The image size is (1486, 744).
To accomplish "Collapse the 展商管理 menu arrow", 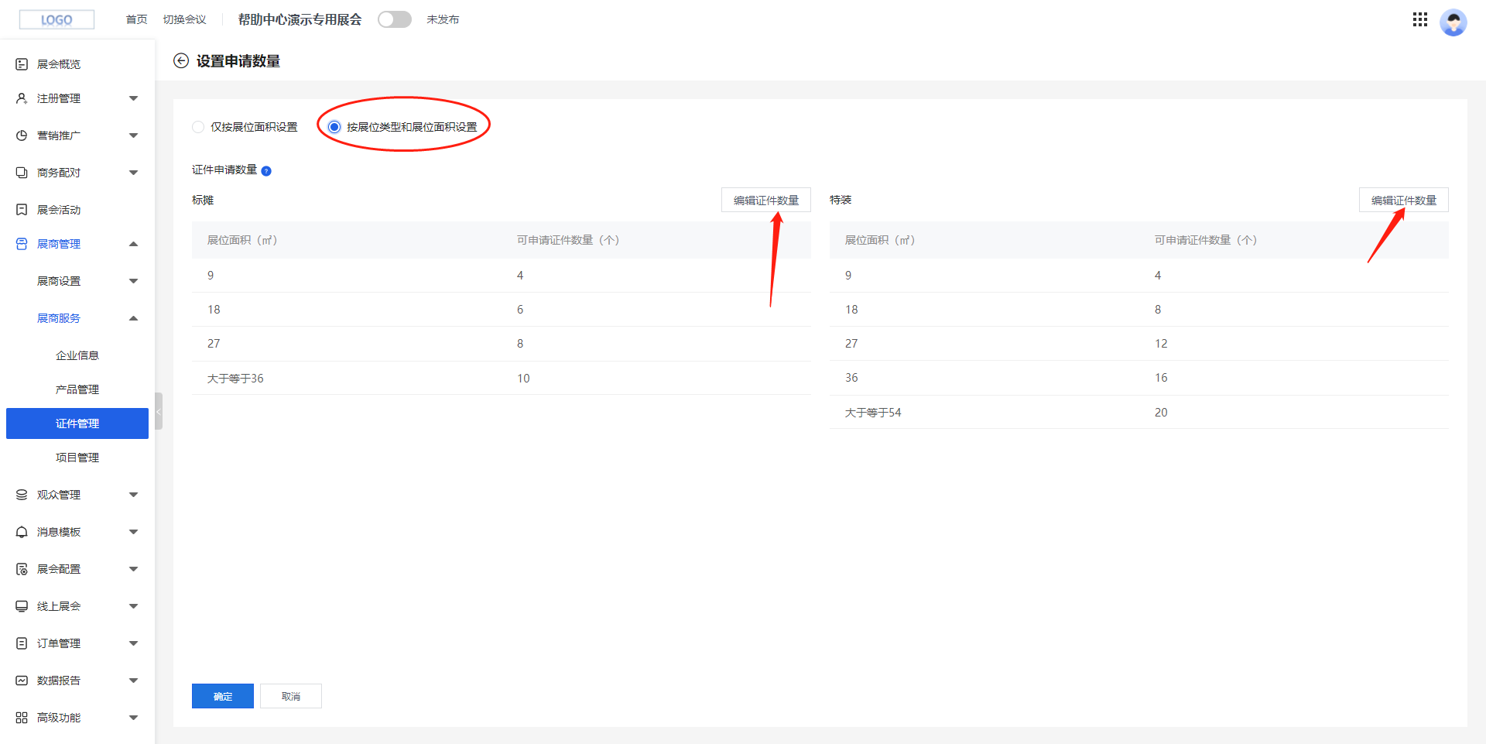I will (x=133, y=244).
